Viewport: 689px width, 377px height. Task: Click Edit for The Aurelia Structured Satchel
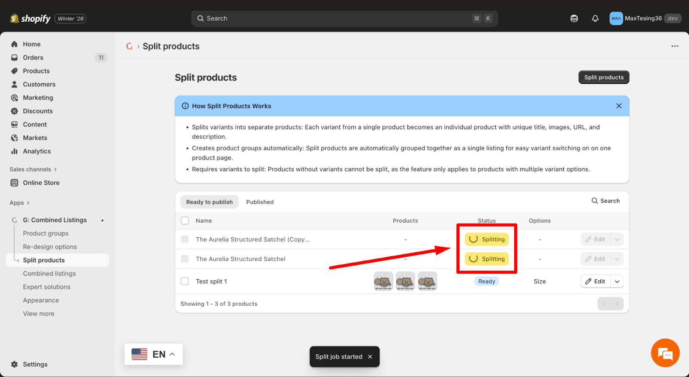click(x=596, y=259)
